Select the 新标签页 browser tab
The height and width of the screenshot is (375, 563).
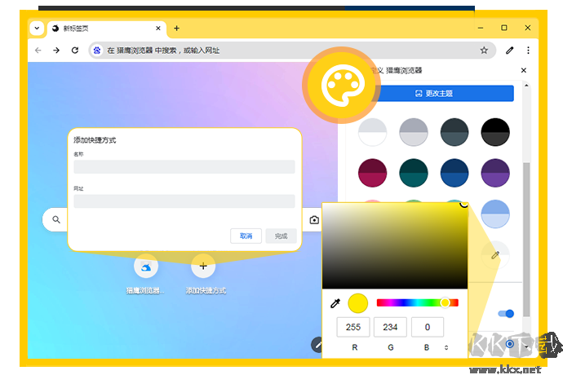point(106,29)
